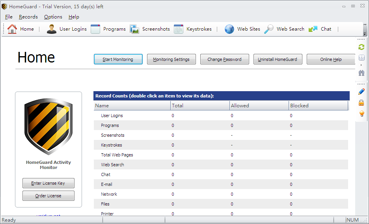Select the Screenshots row in table
This screenshot has width=369, height=224.
(x=221, y=135)
